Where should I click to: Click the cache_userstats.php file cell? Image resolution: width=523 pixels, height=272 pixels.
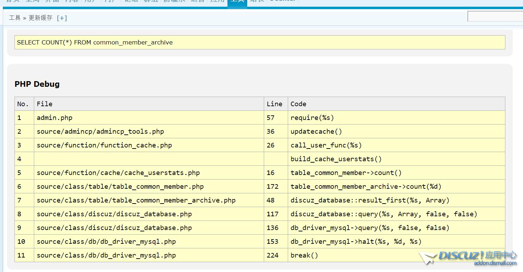pyautogui.click(x=118, y=173)
